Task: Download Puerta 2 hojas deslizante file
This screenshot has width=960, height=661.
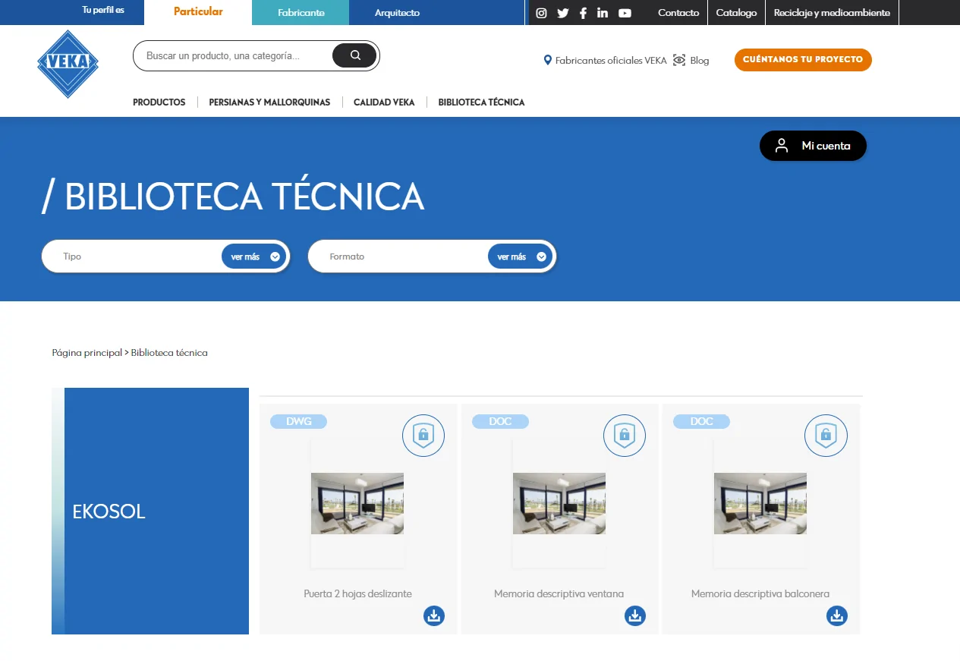Action: (x=434, y=615)
